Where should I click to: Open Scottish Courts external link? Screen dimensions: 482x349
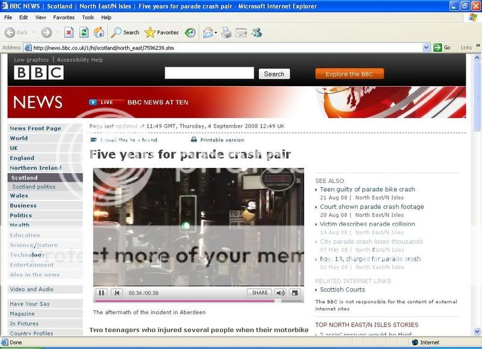point(342,289)
